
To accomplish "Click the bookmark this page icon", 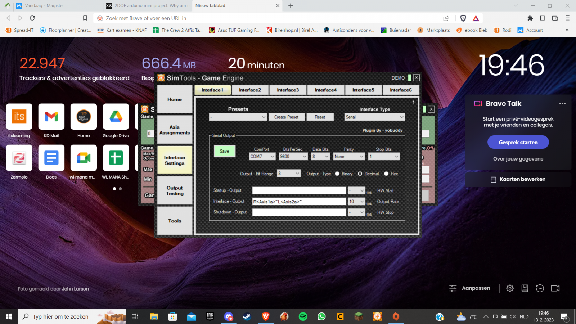I will tap(85, 18).
